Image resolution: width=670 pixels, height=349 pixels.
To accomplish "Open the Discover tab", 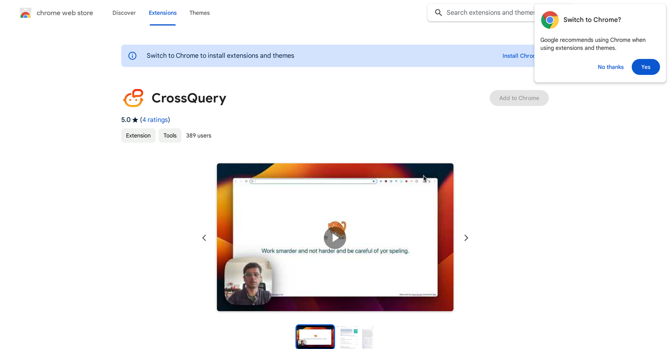I will pyautogui.click(x=124, y=13).
